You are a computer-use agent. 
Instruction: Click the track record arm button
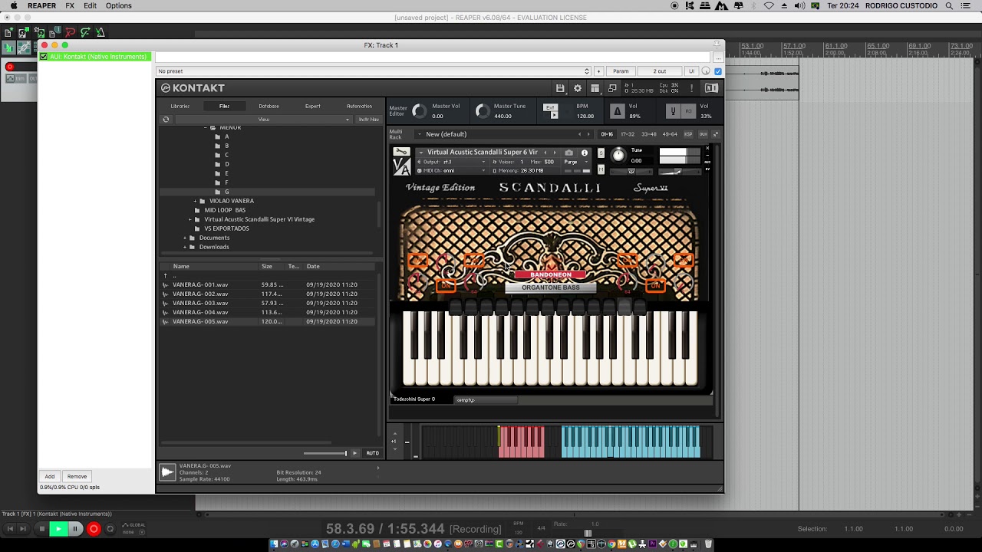pyautogui.click(x=10, y=67)
